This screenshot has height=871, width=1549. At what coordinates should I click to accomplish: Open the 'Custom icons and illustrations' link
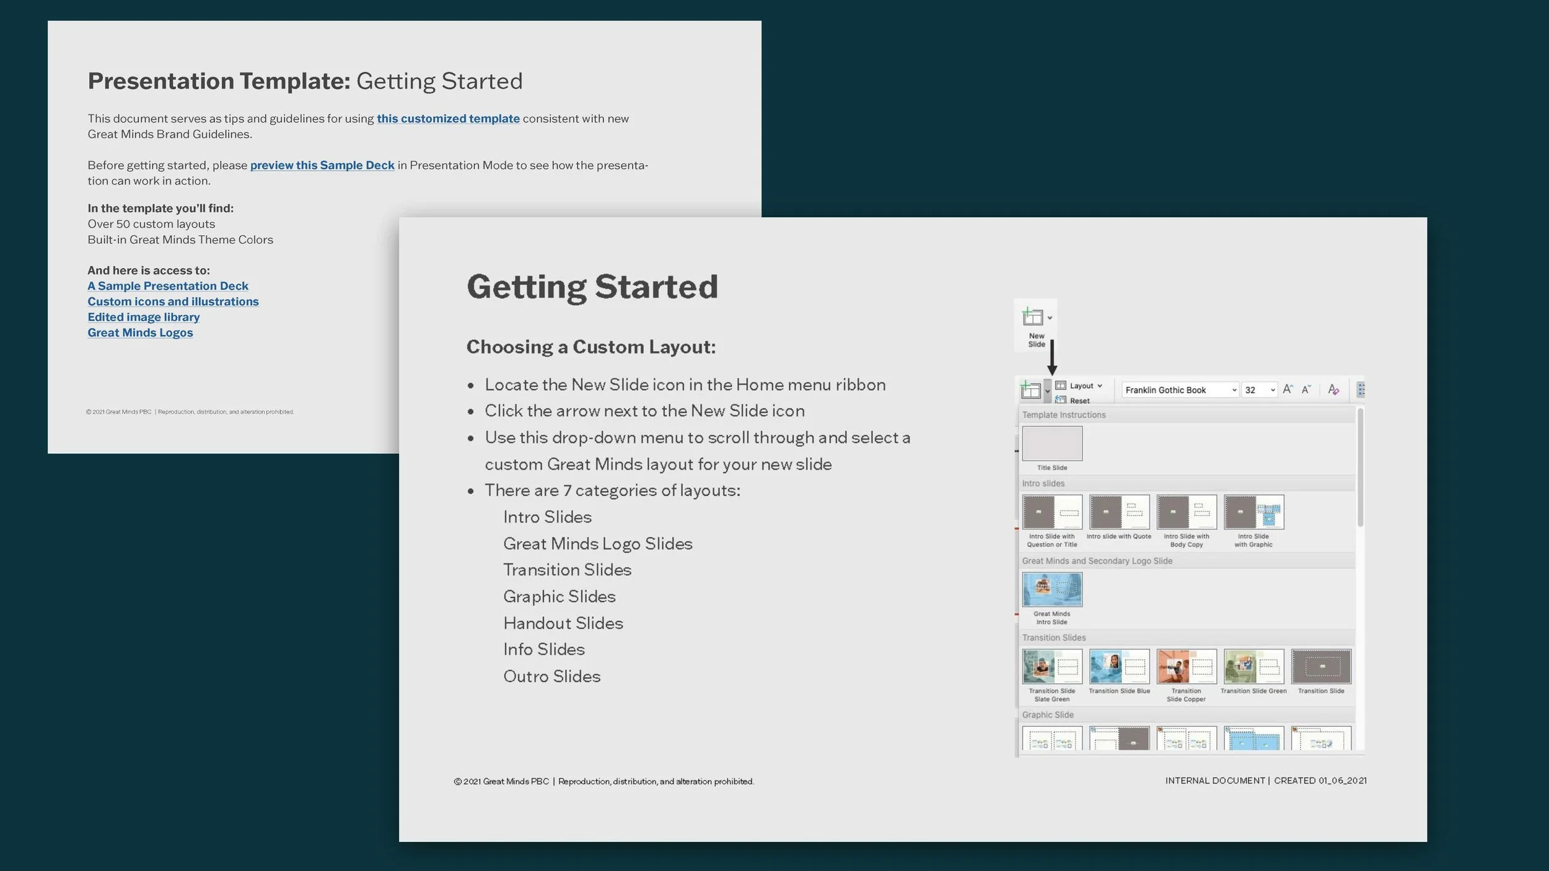(173, 301)
